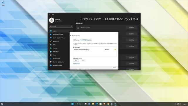Open プライバシーとセキュリティ in the sidebar
The image size is (188, 106).
(x=61, y=62)
